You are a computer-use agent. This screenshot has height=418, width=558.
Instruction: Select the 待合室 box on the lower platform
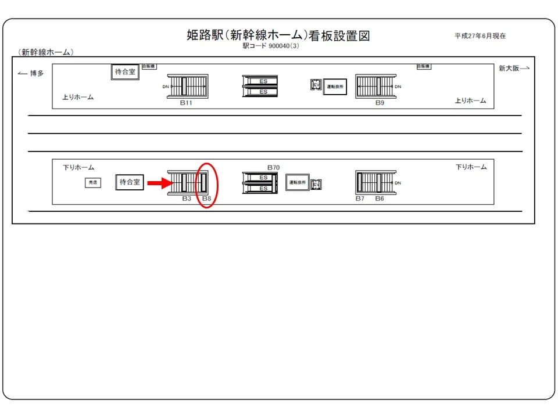(x=130, y=182)
